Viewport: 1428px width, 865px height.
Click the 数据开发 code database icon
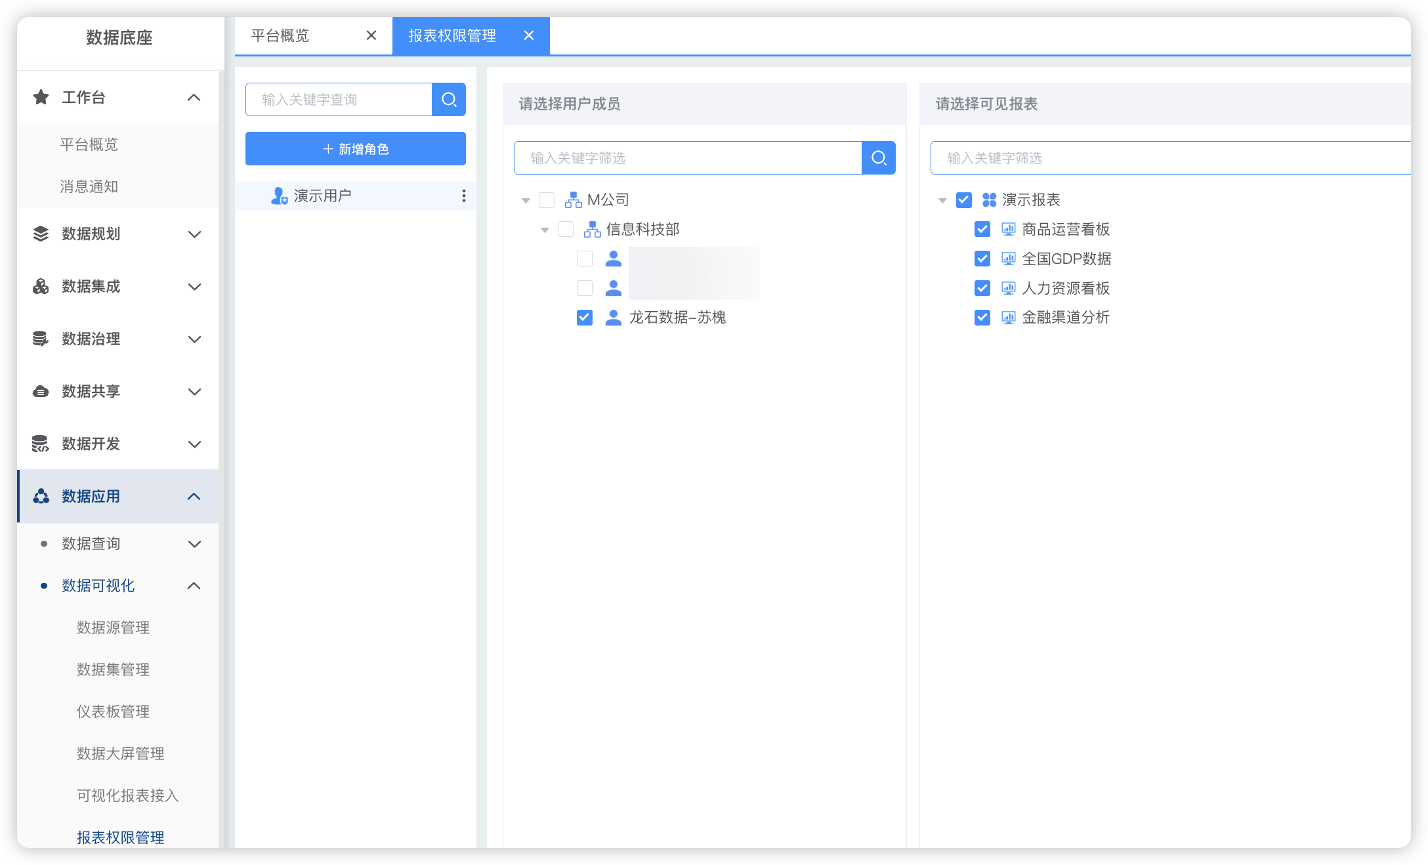(41, 444)
